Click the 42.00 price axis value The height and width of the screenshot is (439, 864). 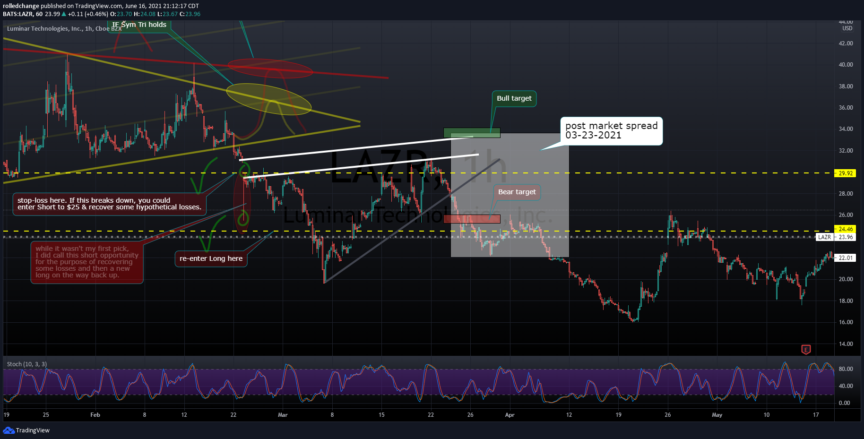pyautogui.click(x=846, y=43)
